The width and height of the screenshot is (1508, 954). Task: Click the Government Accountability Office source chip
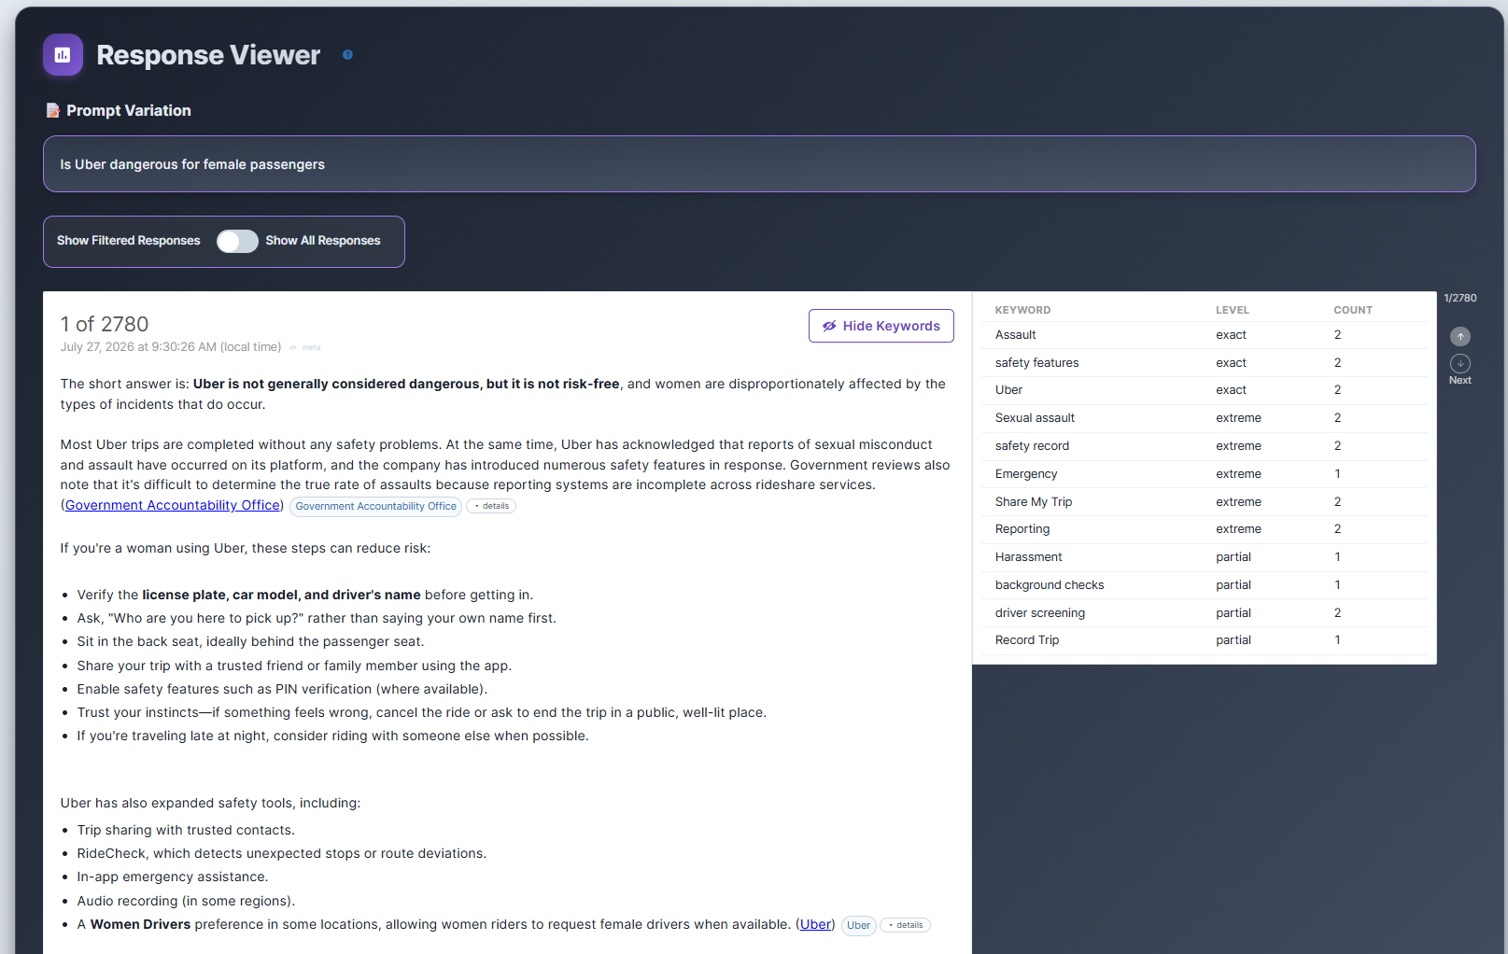(x=375, y=506)
